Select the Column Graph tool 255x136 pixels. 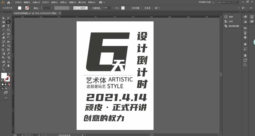(x=4, y=61)
